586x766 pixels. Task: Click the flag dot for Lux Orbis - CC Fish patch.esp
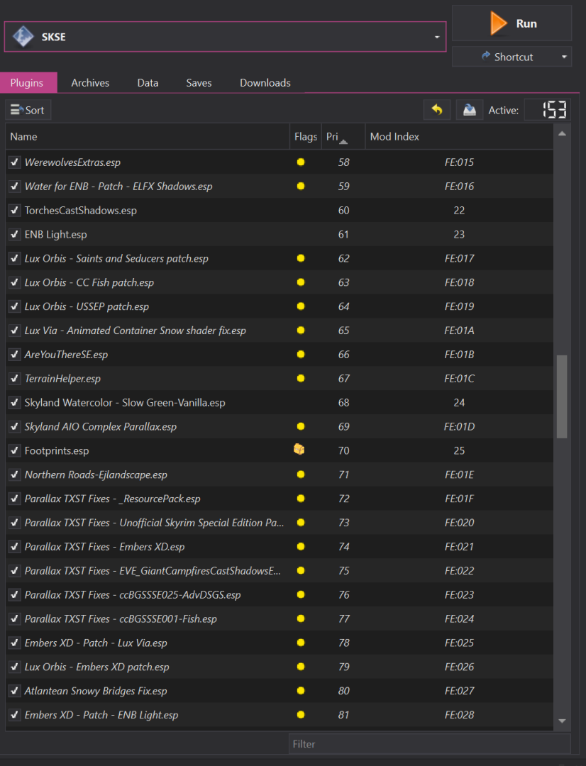point(301,282)
